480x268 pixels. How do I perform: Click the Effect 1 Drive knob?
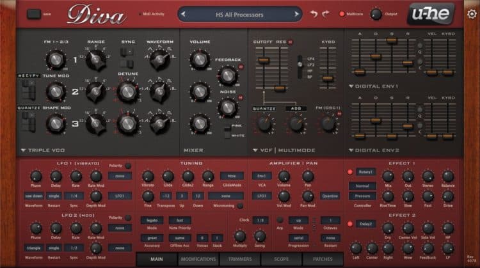[x=448, y=196]
